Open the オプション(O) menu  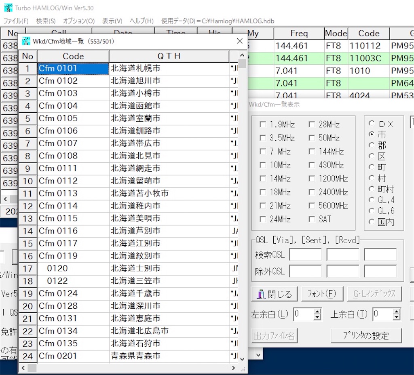(x=79, y=21)
